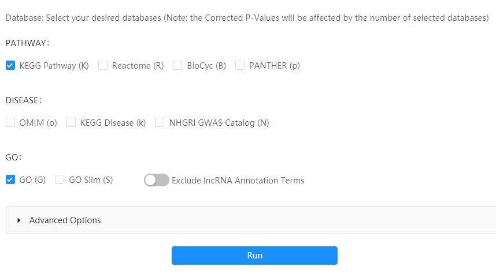
Task: Select the GO Slim (S) checkbox
Action: [60, 179]
